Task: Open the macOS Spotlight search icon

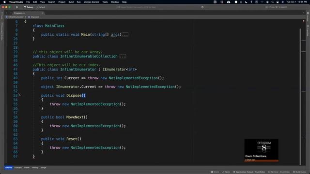Action: click(272, 2)
